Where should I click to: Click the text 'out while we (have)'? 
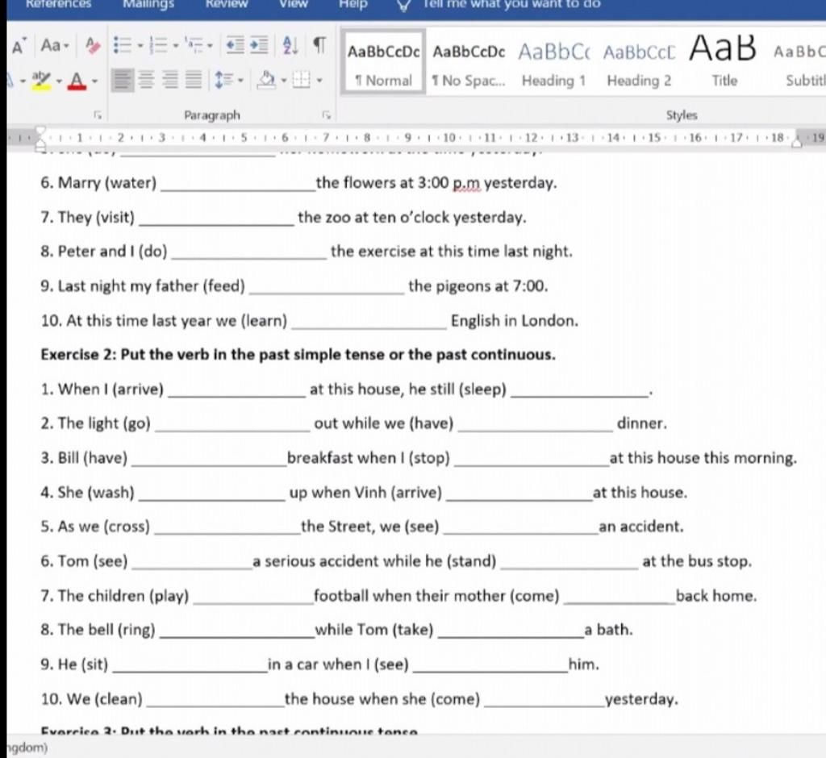tap(383, 423)
